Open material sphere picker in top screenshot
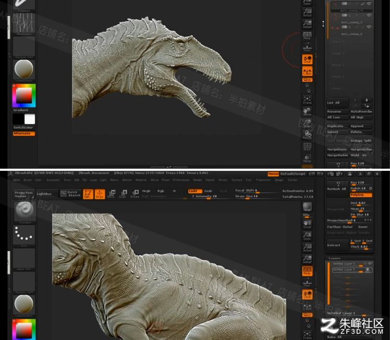Image resolution: width=390 pixels, height=340 pixels. (24, 70)
